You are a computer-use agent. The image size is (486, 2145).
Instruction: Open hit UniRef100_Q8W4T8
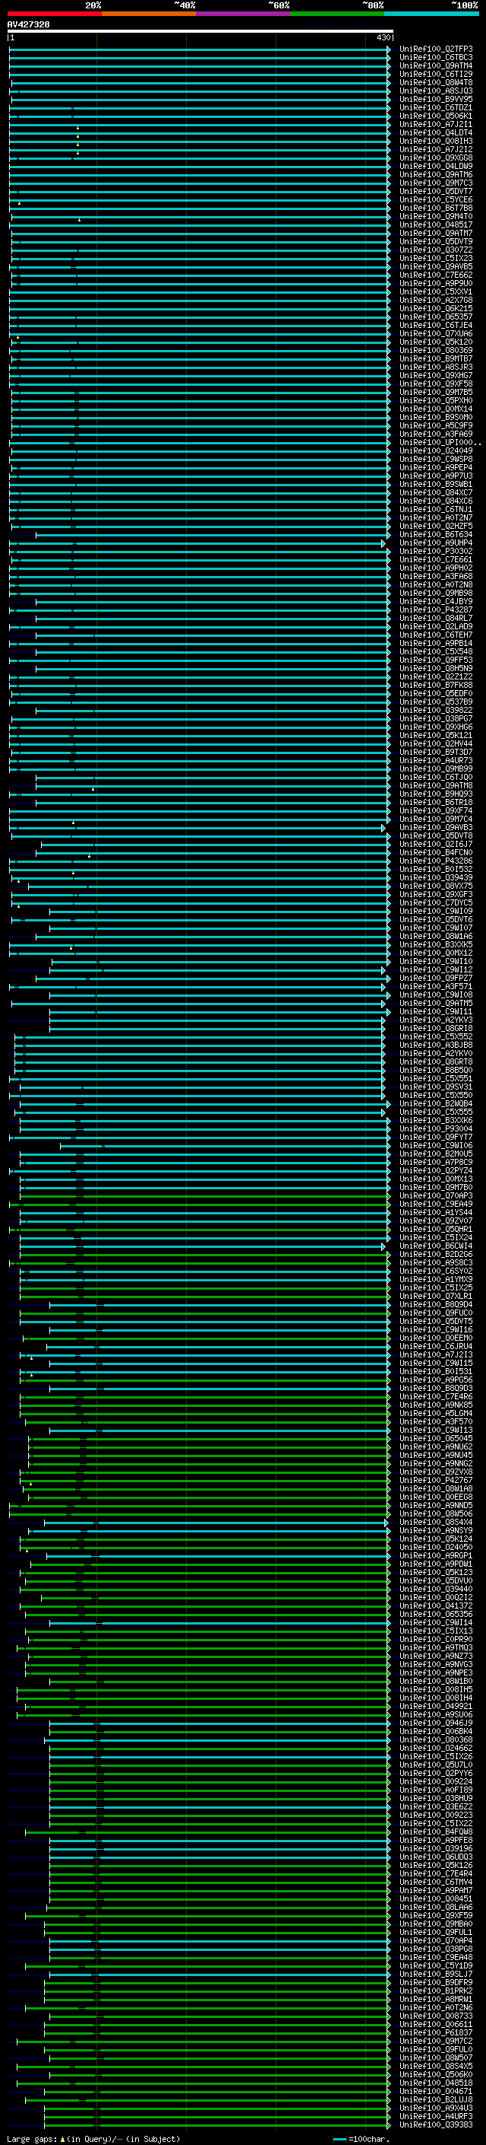click(x=436, y=82)
